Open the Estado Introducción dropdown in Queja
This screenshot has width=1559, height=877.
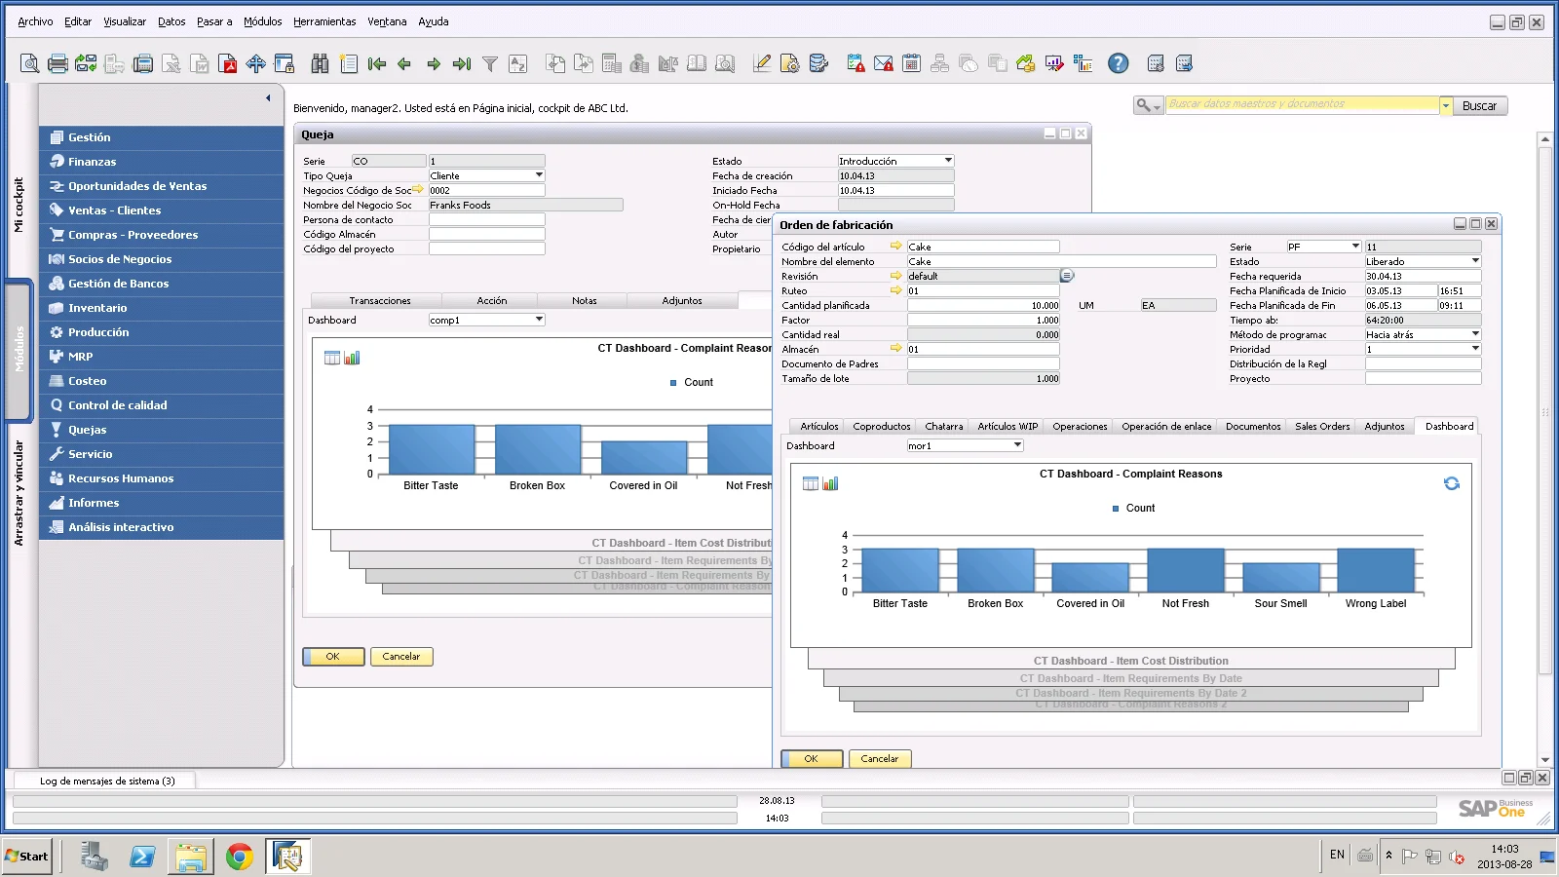[x=948, y=161]
